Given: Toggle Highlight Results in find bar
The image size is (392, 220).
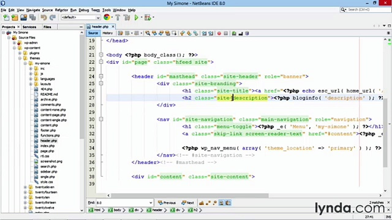Looking at the screenshot, I should (x=221, y=203).
